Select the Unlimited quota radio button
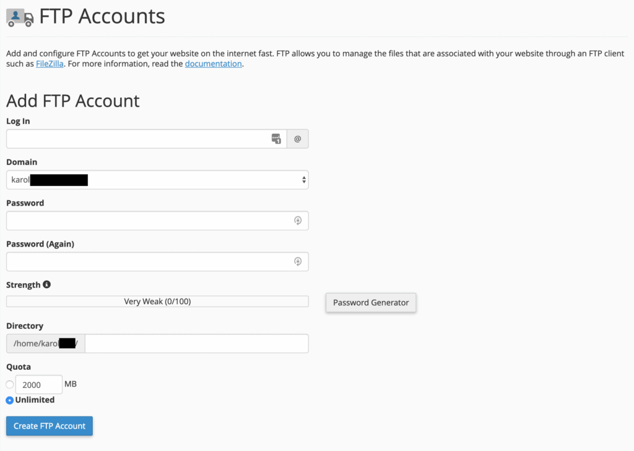 [x=10, y=400]
